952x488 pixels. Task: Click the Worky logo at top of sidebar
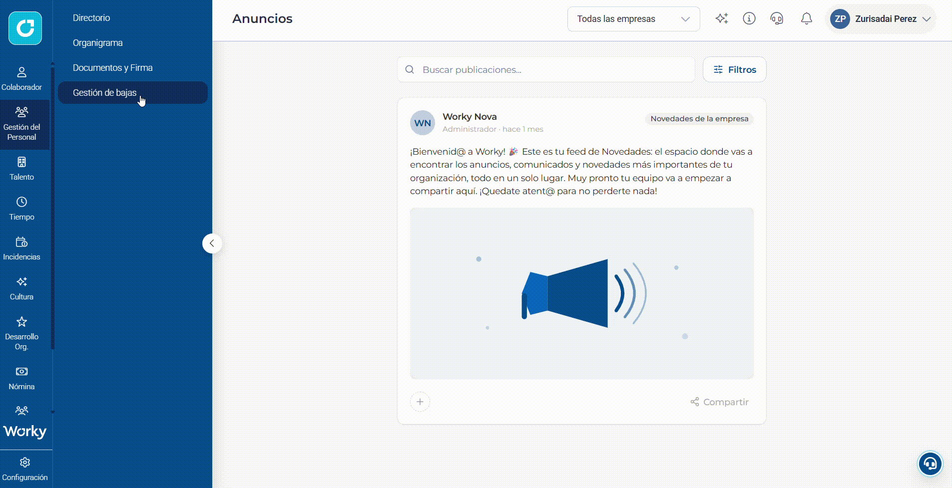tap(25, 28)
